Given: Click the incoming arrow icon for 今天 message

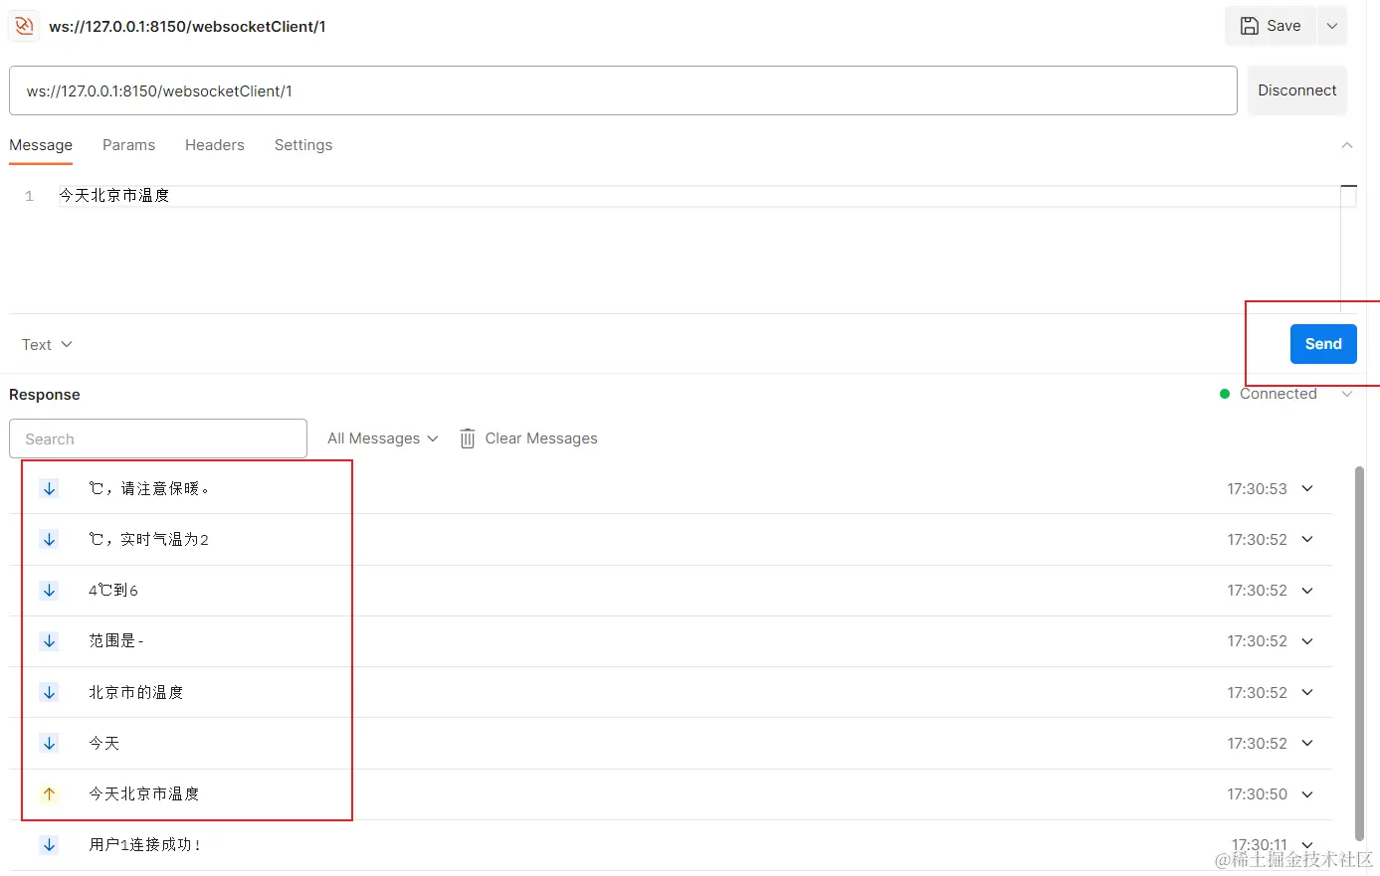Looking at the screenshot, I should pyautogui.click(x=49, y=743).
